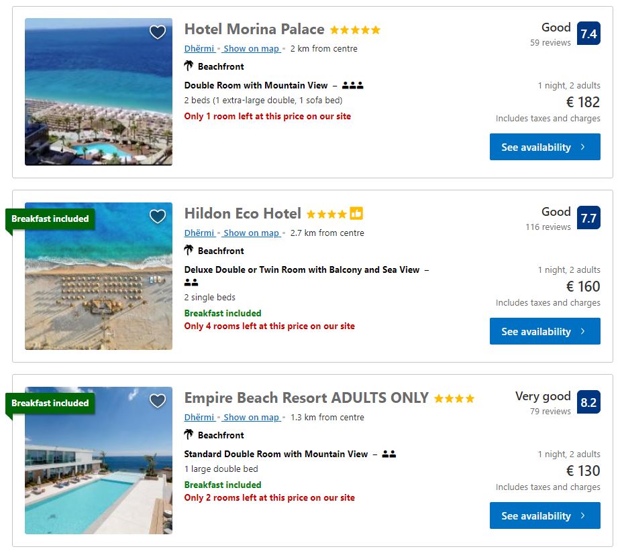Toggle wishlist heart on Hildon Eco Hotel
The width and height of the screenshot is (622, 549).
[157, 217]
